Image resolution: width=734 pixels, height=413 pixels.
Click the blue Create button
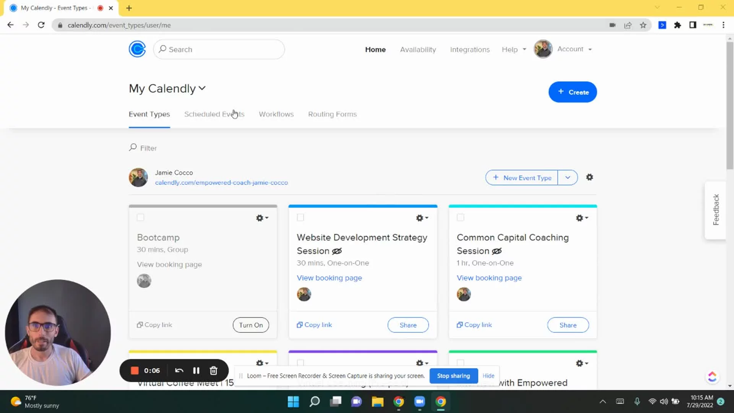click(572, 92)
